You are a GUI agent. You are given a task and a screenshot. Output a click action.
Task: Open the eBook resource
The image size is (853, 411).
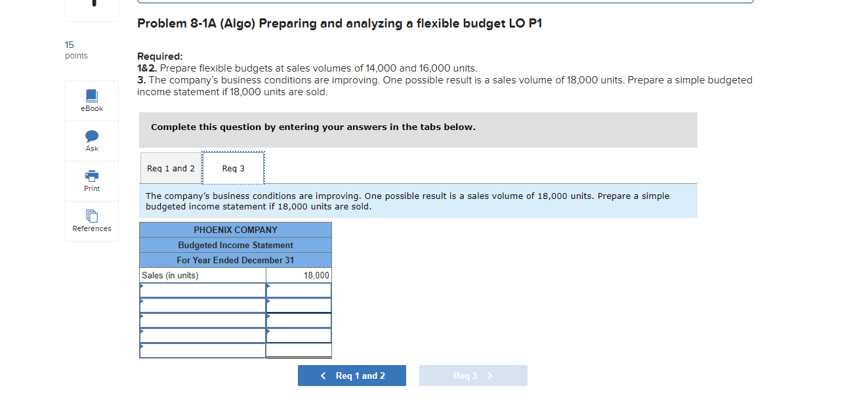[x=91, y=100]
